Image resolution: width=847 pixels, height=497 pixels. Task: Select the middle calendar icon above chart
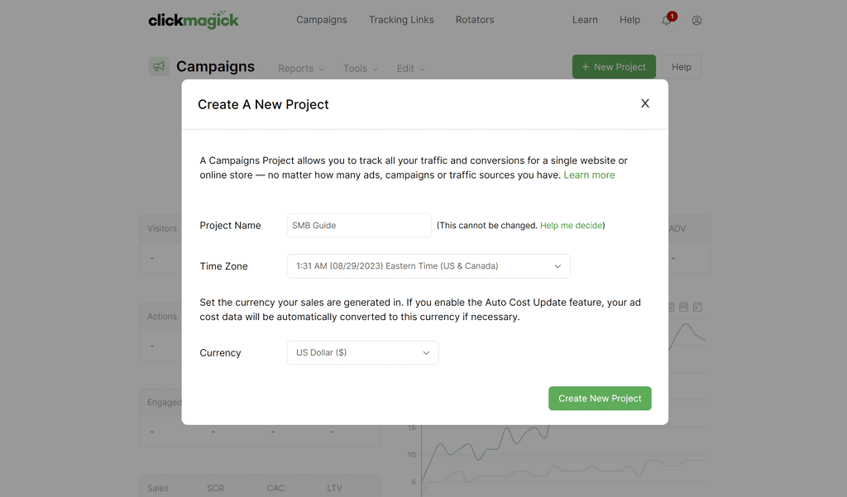[683, 307]
